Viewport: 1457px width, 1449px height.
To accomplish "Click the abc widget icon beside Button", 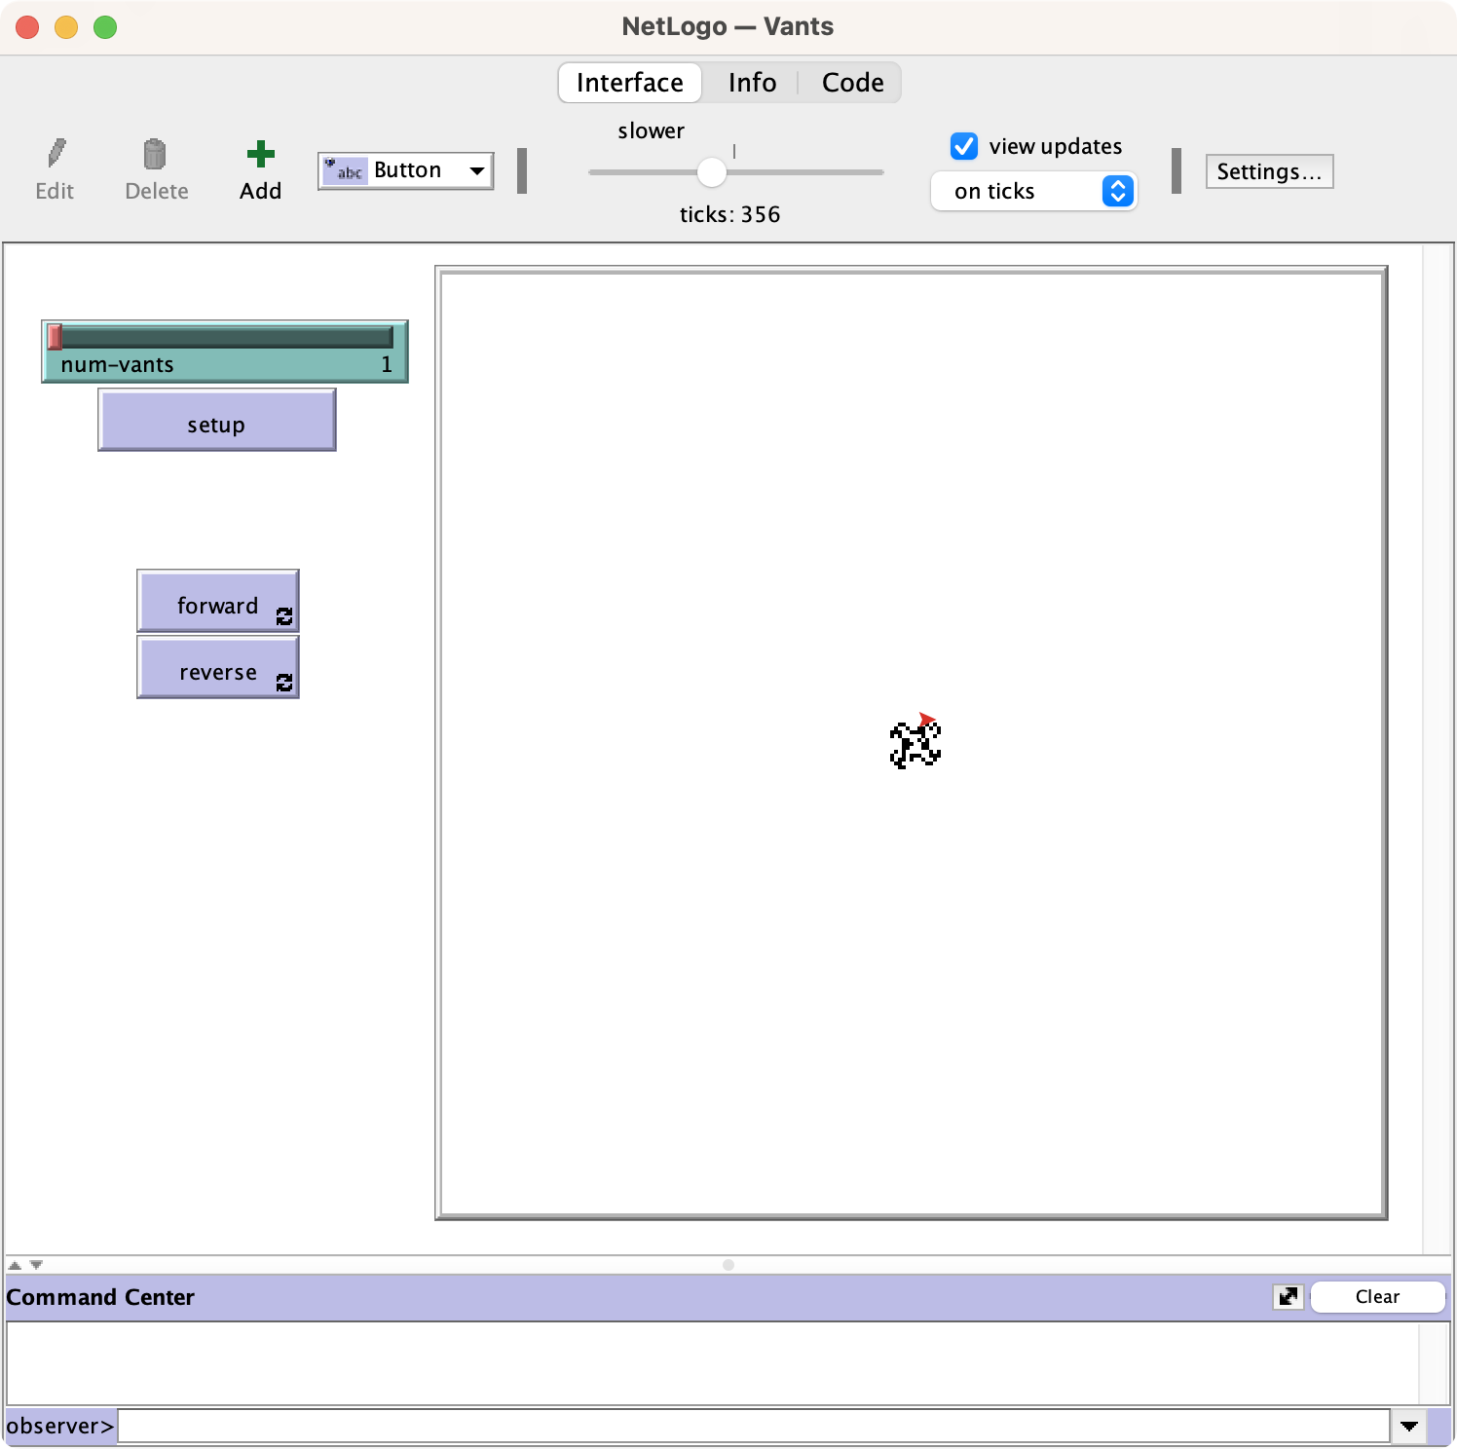I will (346, 169).
